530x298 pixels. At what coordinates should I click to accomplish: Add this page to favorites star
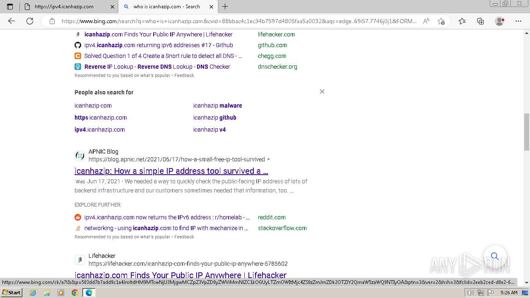pos(441,21)
